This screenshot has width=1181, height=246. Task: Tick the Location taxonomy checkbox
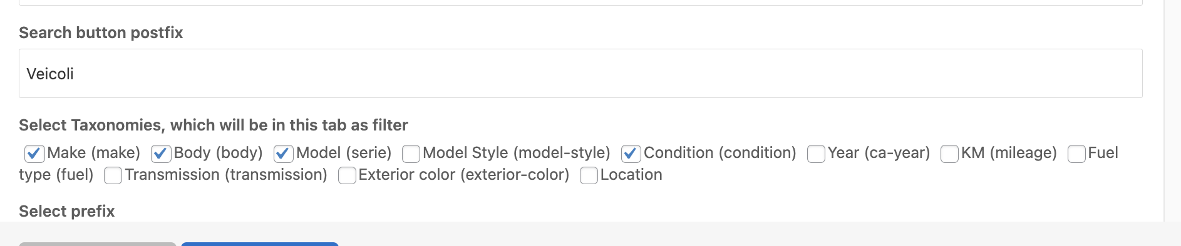[589, 175]
